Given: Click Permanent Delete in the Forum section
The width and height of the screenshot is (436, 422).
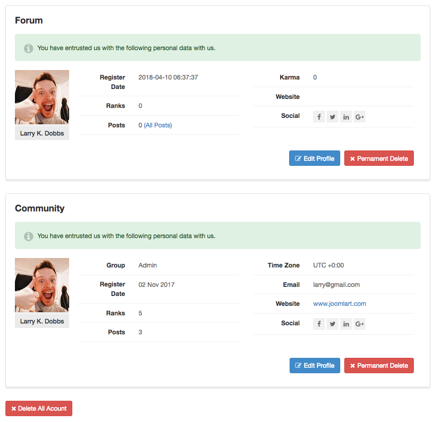Looking at the screenshot, I should [379, 158].
